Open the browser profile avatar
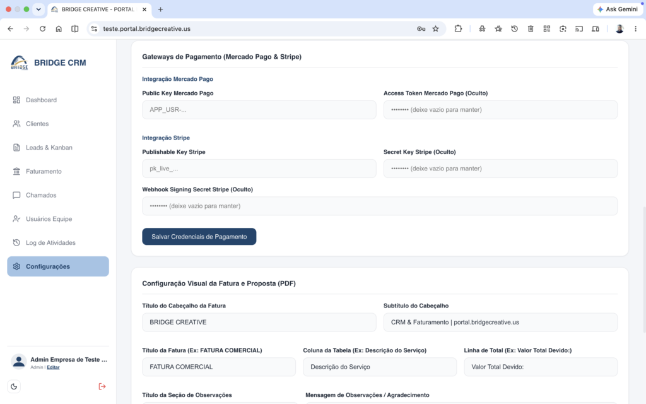This screenshot has height=404, width=646. click(x=620, y=29)
